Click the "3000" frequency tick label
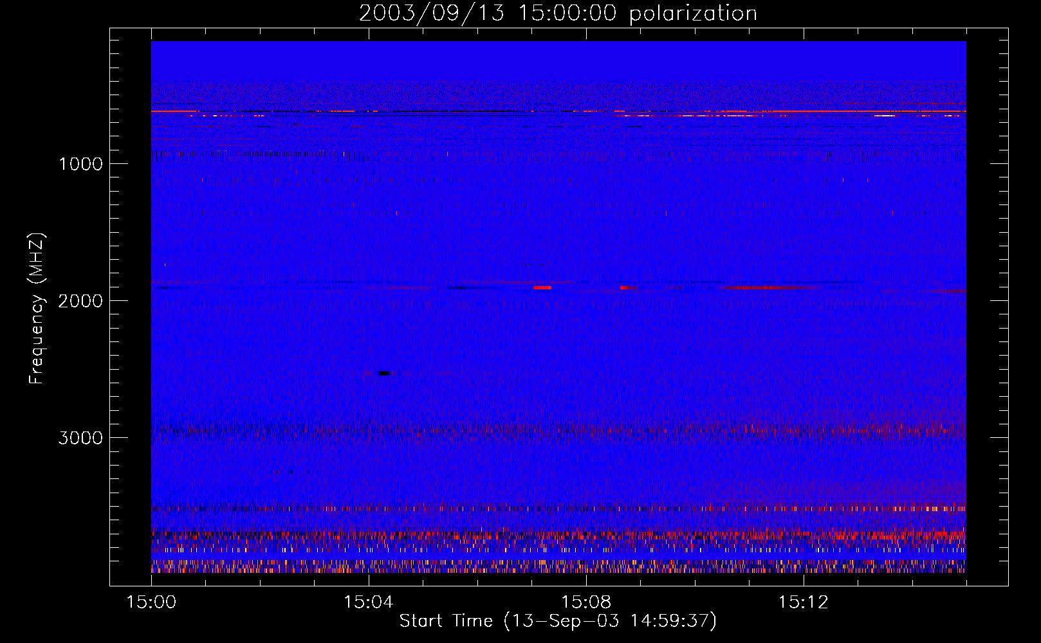The width and height of the screenshot is (1041, 643). [x=80, y=438]
